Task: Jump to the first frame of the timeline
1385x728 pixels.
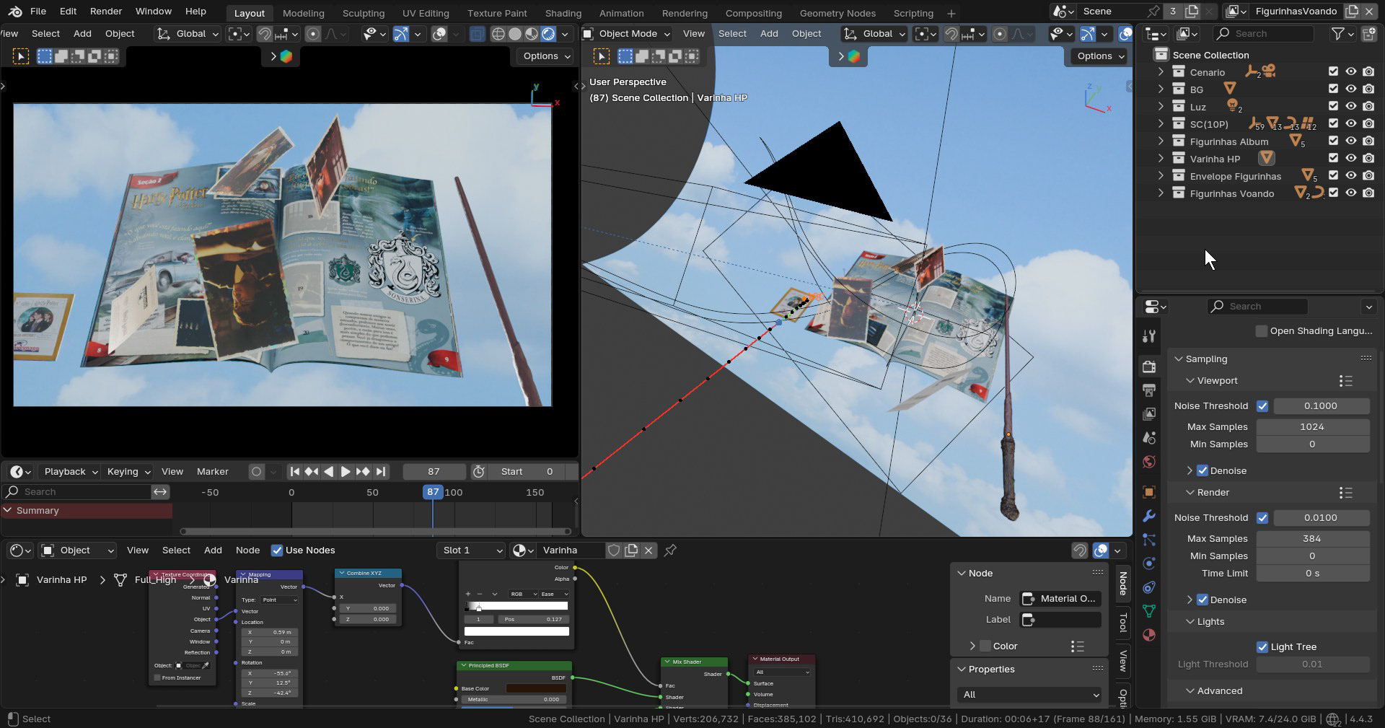Action: click(294, 472)
